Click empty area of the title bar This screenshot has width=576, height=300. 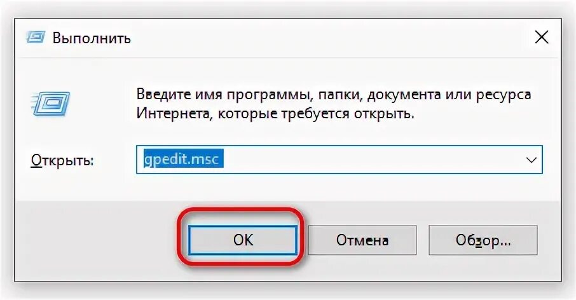click(331, 37)
